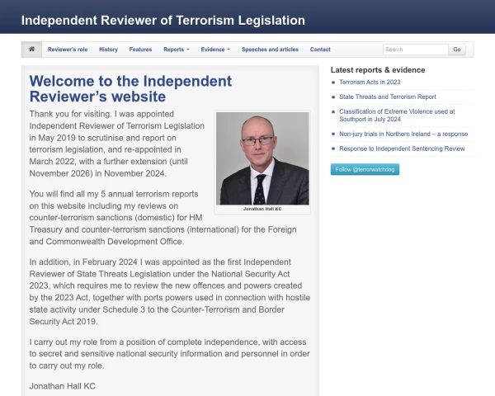
Task: Focus the Search input field
Action: tap(416, 49)
